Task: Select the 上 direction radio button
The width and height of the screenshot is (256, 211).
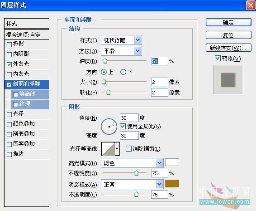Action: (104, 72)
